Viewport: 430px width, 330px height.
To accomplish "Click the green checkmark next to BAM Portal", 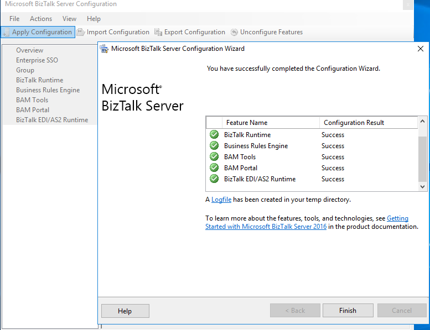I will [x=214, y=167].
